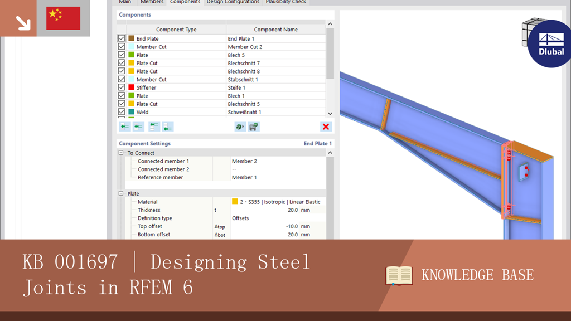Collapse the Plate settings section

pyautogui.click(x=121, y=193)
